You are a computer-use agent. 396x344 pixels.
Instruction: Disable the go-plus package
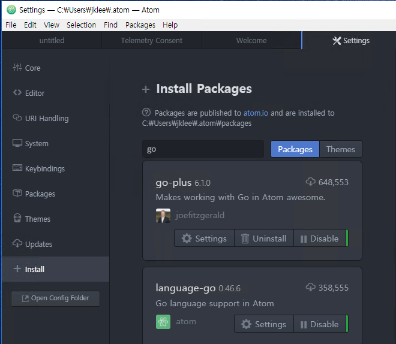click(319, 239)
